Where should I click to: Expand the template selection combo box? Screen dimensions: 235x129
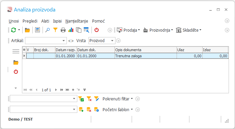(74, 109)
